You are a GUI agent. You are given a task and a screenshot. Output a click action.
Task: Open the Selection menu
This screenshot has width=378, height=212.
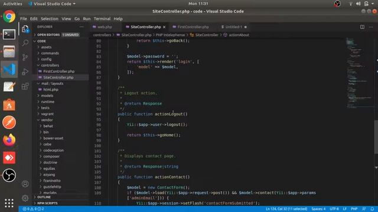tap(50, 19)
